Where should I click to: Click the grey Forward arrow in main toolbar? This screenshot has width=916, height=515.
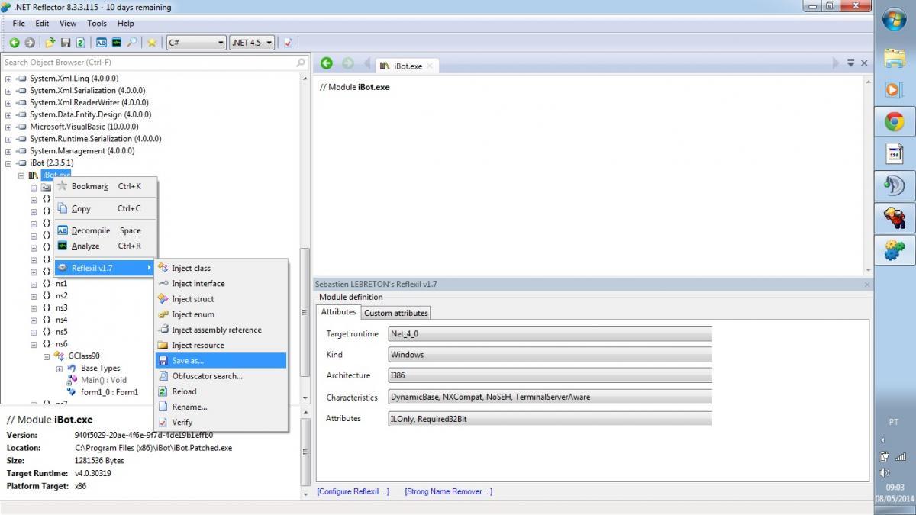coord(30,43)
